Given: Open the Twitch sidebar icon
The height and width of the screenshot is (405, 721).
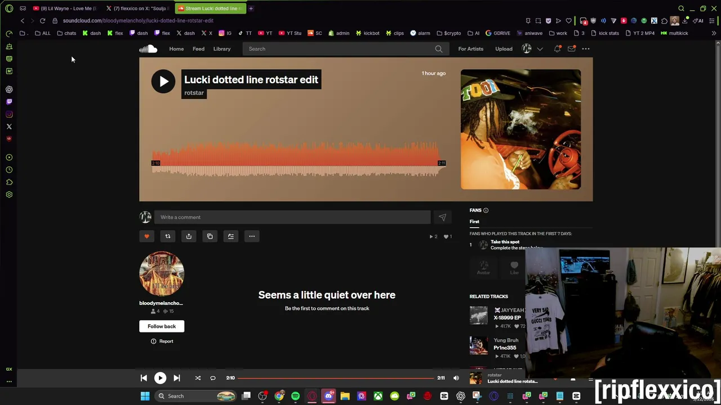Looking at the screenshot, I should point(9,102).
